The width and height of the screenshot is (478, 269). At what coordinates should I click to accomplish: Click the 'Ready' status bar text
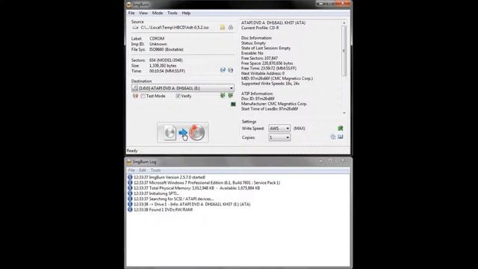[x=132, y=151]
